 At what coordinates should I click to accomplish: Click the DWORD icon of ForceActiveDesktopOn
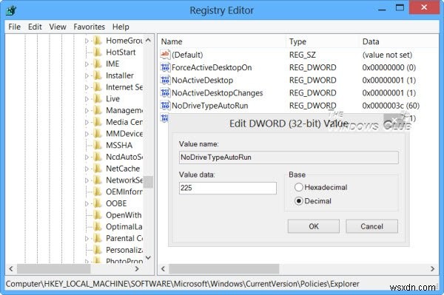[x=165, y=67]
